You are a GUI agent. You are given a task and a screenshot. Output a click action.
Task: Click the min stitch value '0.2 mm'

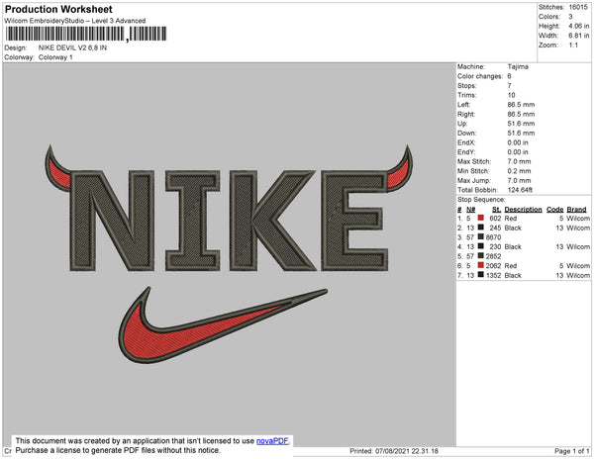[519, 171]
